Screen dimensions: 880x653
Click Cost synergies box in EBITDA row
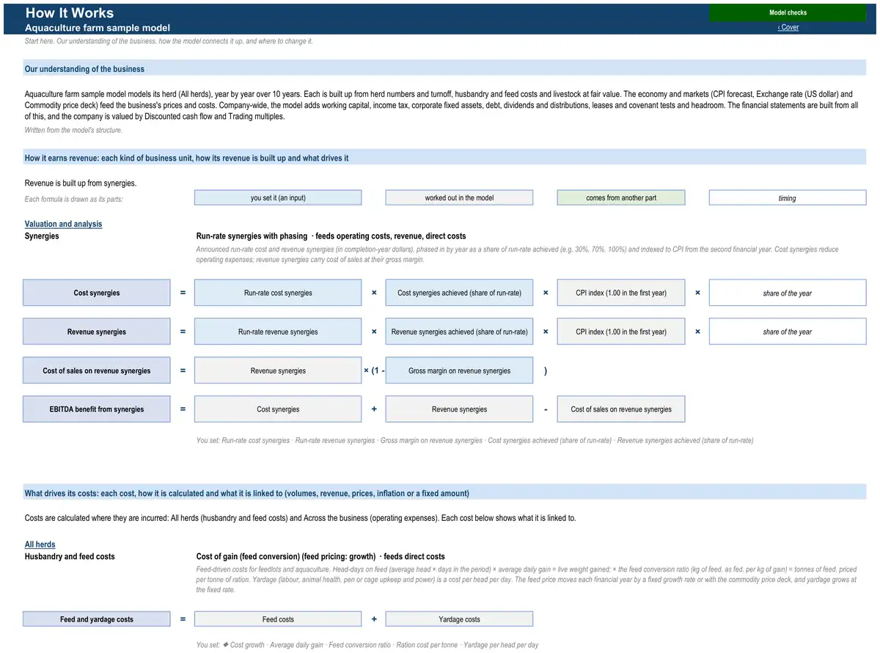pyautogui.click(x=278, y=409)
